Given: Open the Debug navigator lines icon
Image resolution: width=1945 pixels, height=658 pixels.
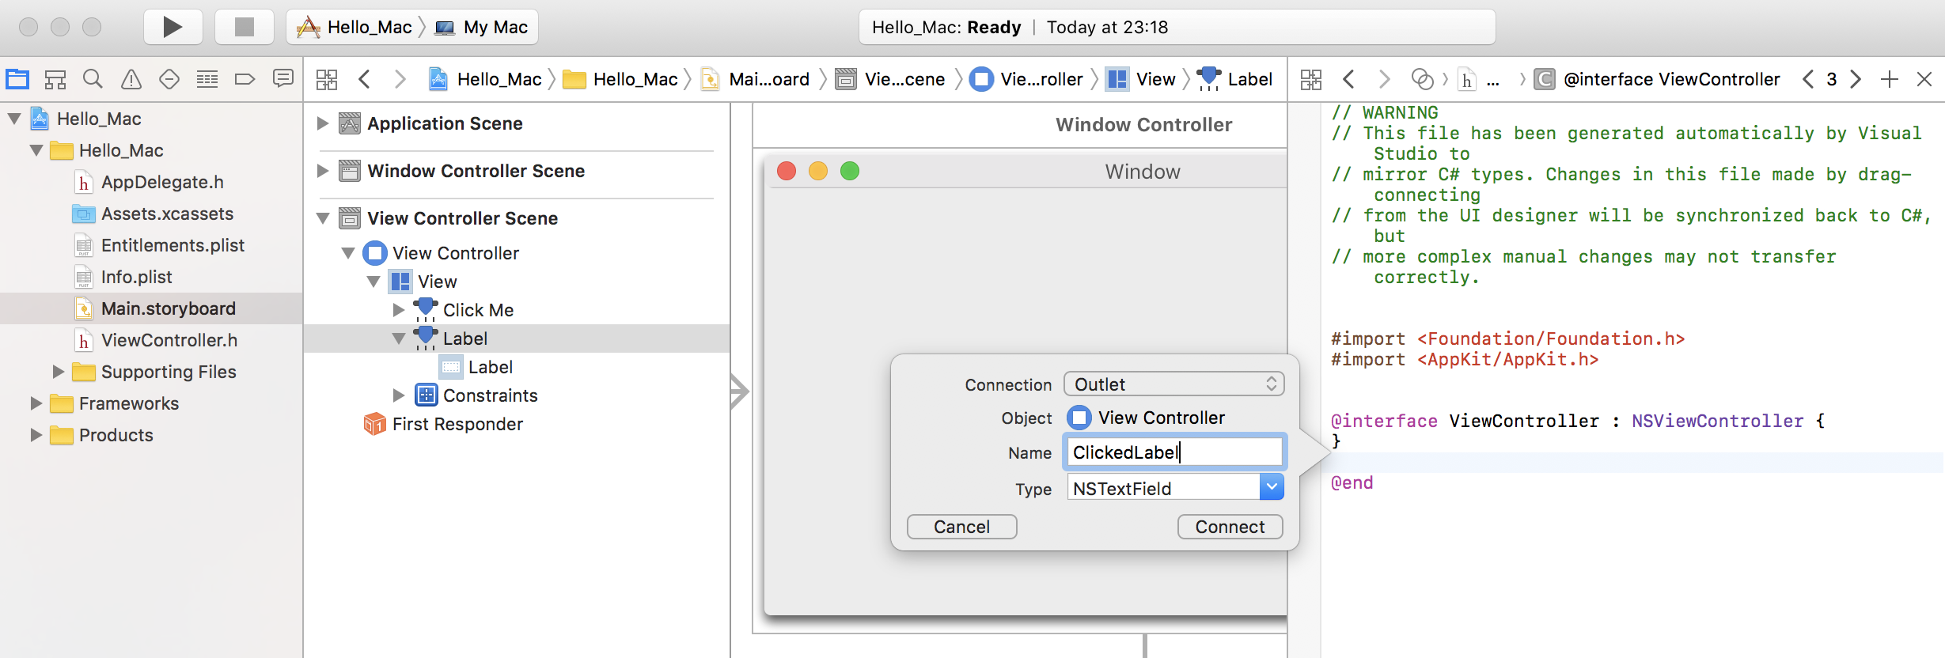Looking at the screenshot, I should pyautogui.click(x=207, y=79).
